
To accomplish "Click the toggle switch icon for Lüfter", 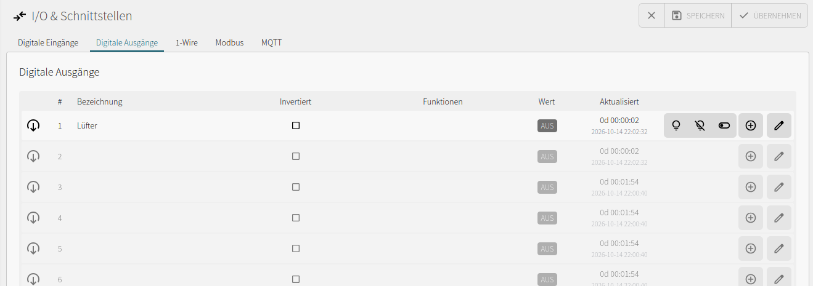I will pyautogui.click(x=724, y=125).
